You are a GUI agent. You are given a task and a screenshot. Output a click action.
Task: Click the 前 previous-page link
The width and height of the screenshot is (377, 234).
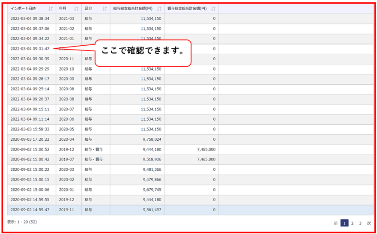[336, 223]
